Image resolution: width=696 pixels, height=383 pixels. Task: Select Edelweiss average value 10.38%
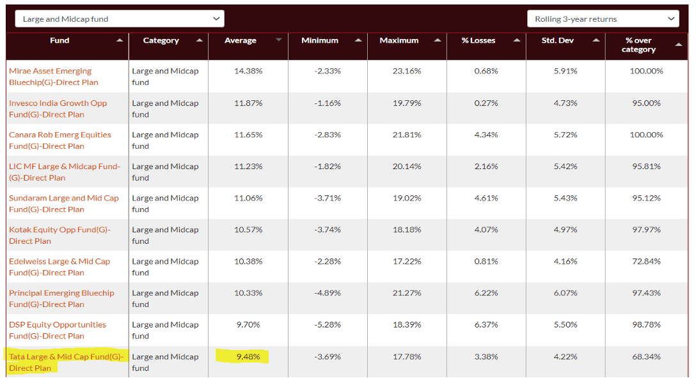(248, 261)
